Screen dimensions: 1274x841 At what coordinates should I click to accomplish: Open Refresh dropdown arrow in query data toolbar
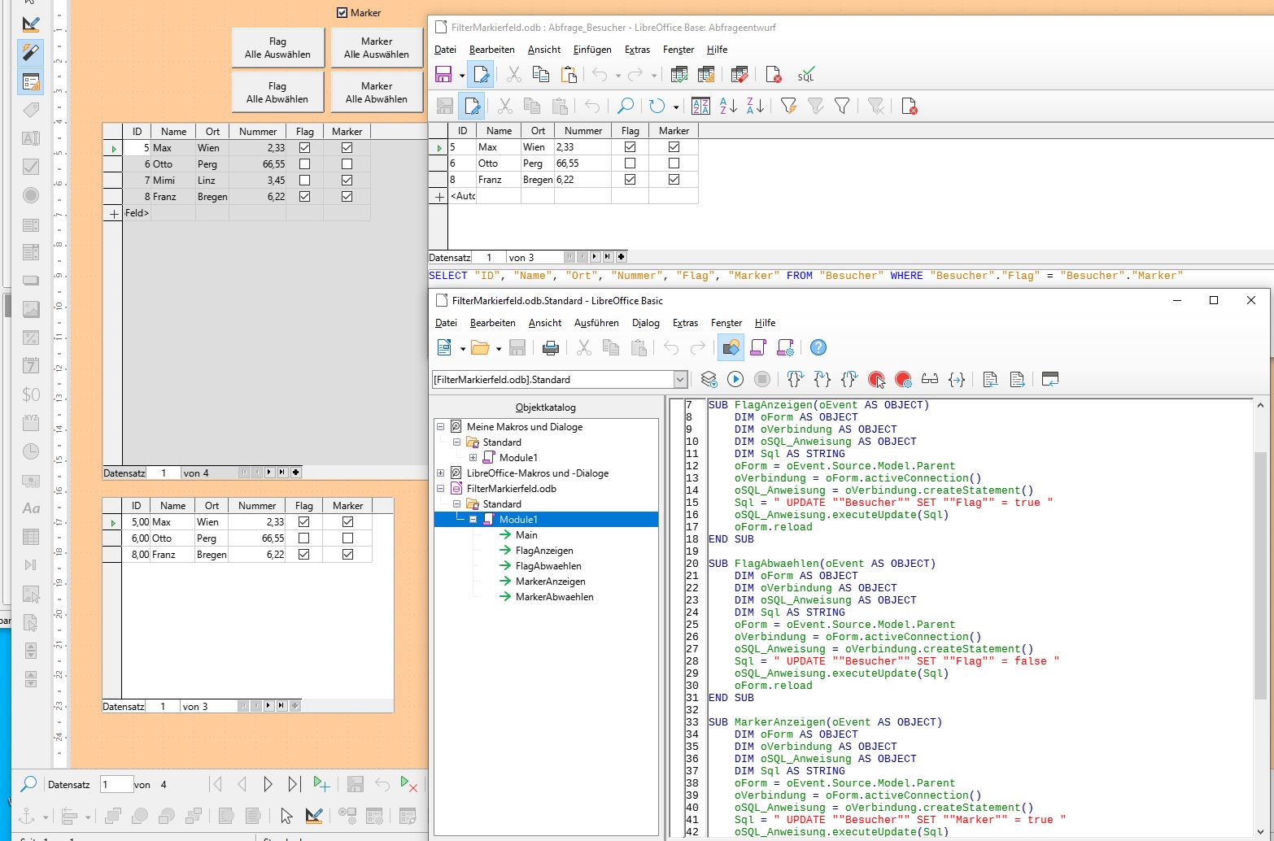[675, 106]
